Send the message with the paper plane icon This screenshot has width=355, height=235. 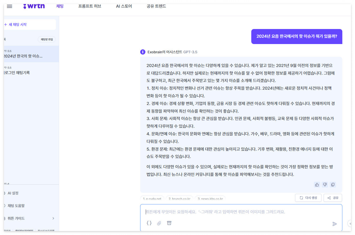tap(335, 224)
